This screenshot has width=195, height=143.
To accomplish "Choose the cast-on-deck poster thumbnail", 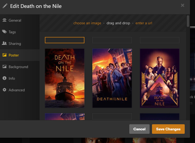I will tap(112, 78).
